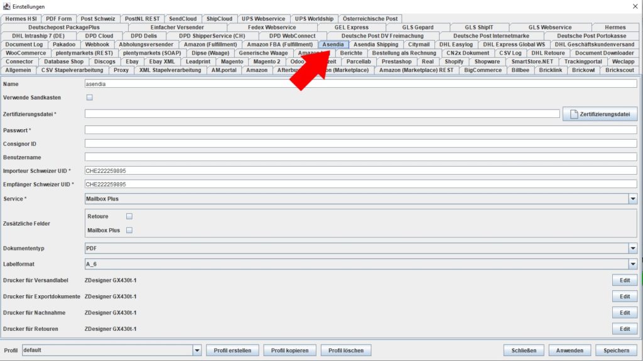Focus the Consignor ID input field

pyautogui.click(x=361, y=144)
